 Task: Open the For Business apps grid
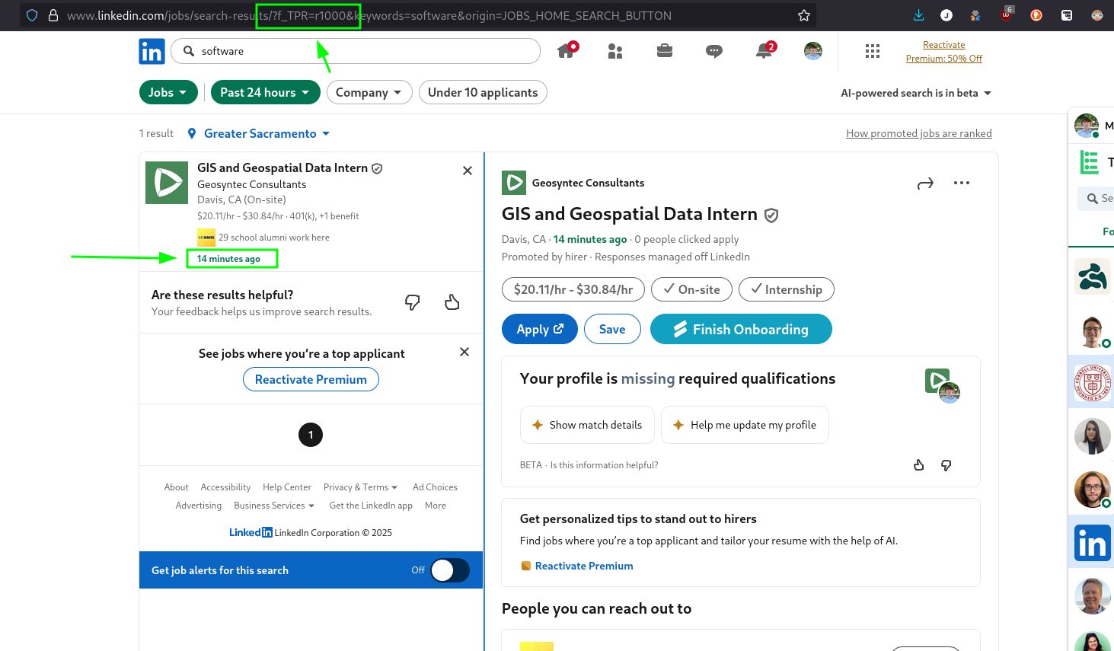pos(873,51)
